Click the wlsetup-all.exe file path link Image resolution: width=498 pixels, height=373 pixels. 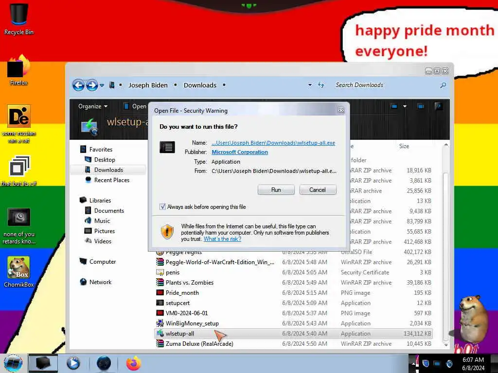(273, 143)
